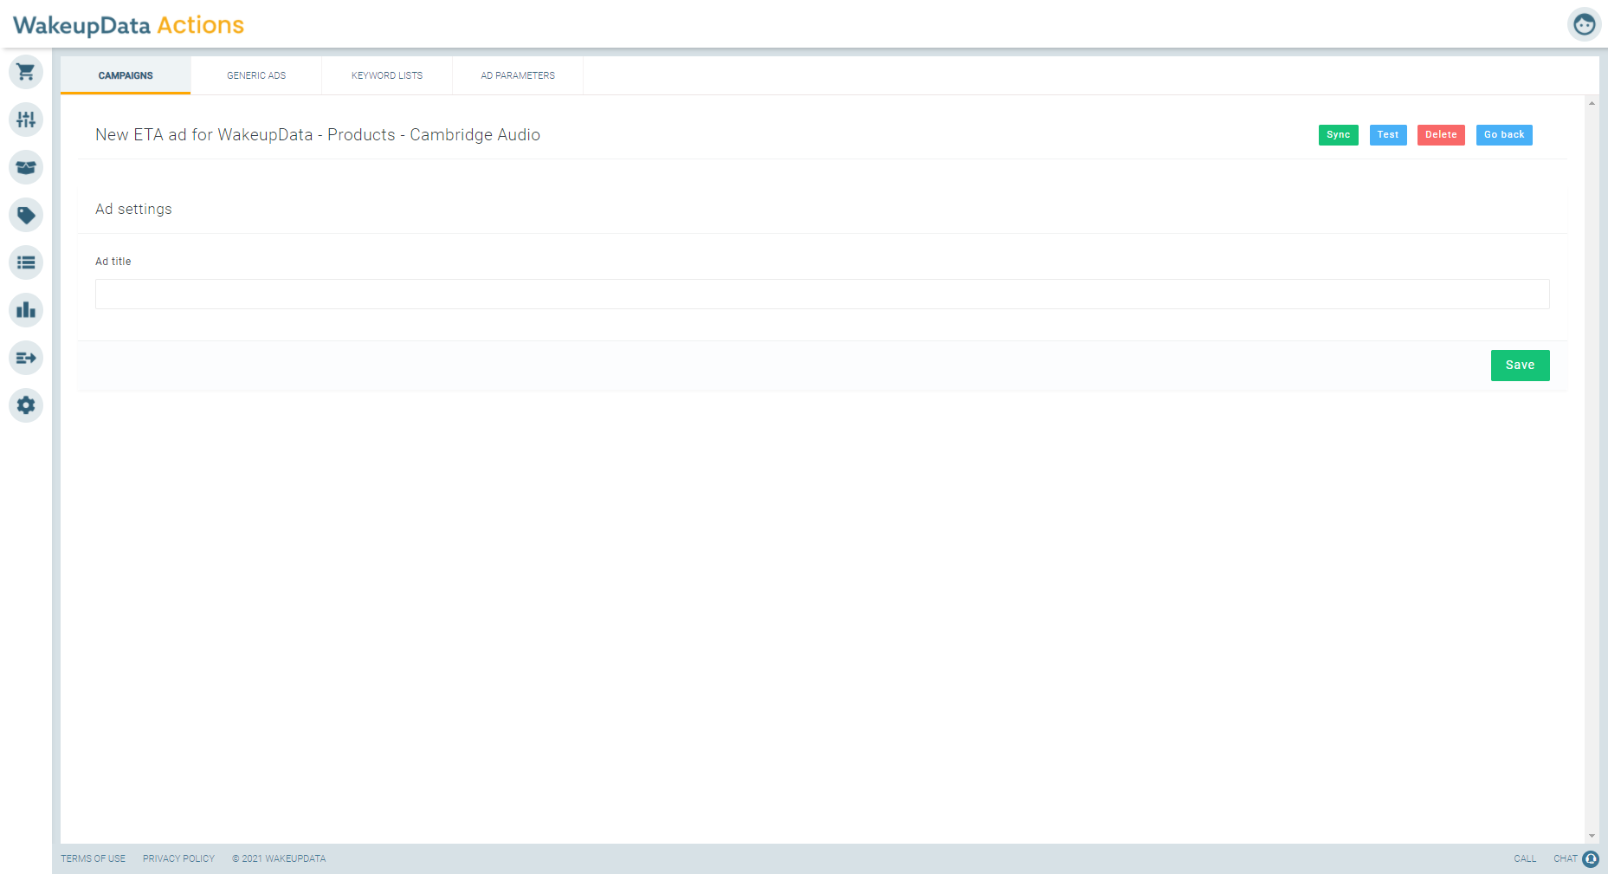Open the open-box products sidebar icon

coord(26,167)
